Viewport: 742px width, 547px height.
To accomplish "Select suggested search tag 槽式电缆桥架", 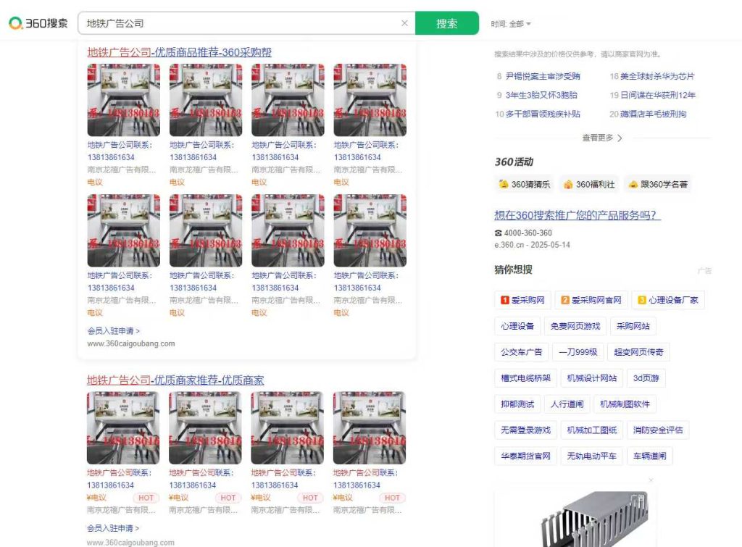I will pos(526,378).
